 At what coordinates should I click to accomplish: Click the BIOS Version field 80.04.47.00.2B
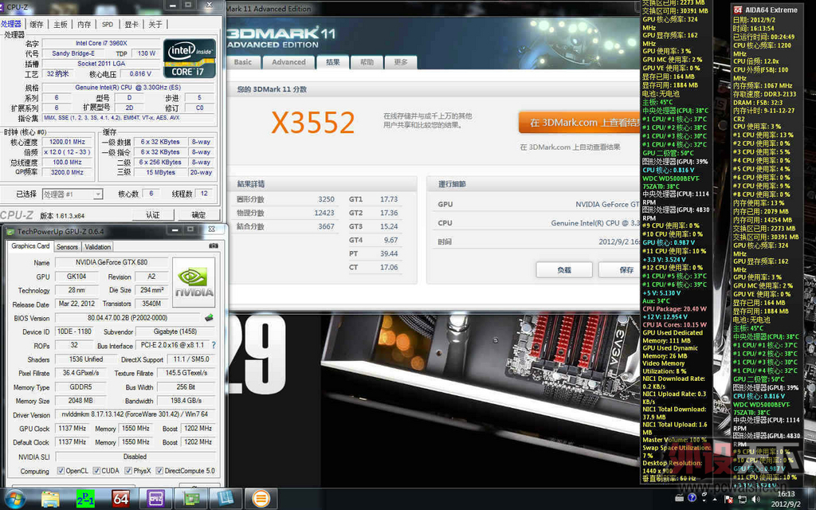127,317
